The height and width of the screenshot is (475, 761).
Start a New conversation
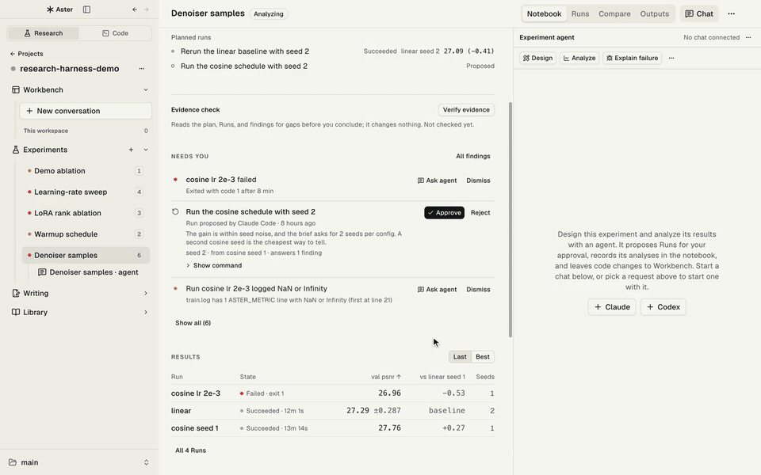click(86, 111)
